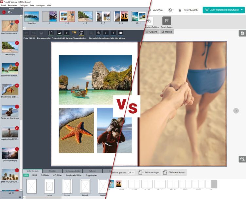Toggle preview mode with the eye icon

tap(120, 33)
